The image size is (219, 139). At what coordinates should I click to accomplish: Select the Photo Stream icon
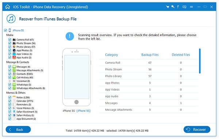click(14, 43)
